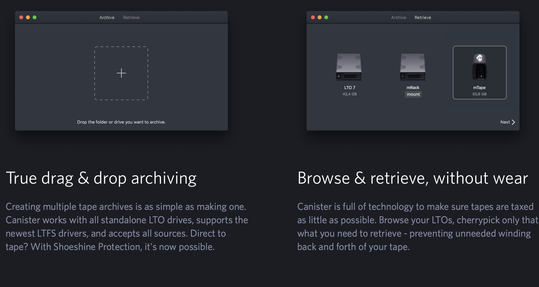Open Retrieve tab in left window
This screenshot has width=539, height=287.
point(131,17)
